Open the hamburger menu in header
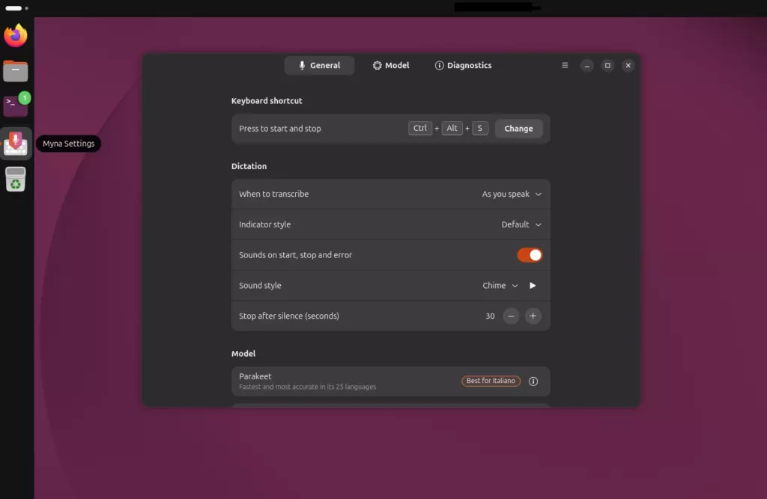767x499 pixels. (565, 66)
